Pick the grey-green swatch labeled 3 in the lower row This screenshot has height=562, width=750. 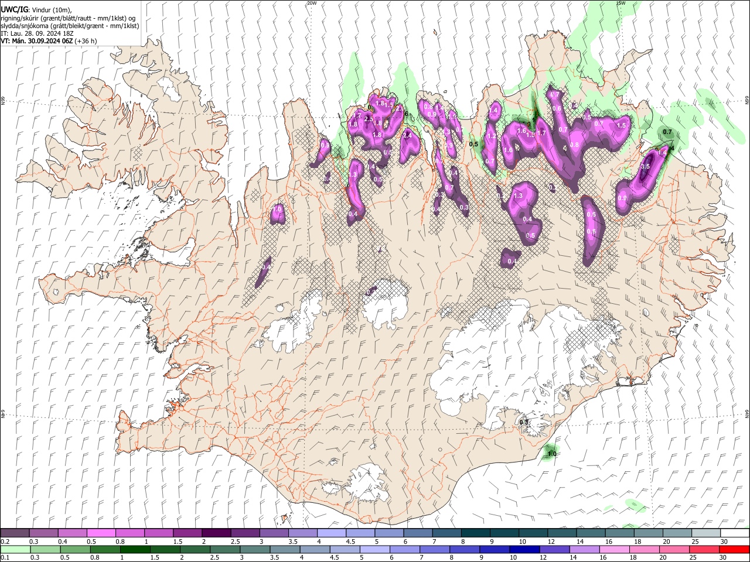(255, 550)
